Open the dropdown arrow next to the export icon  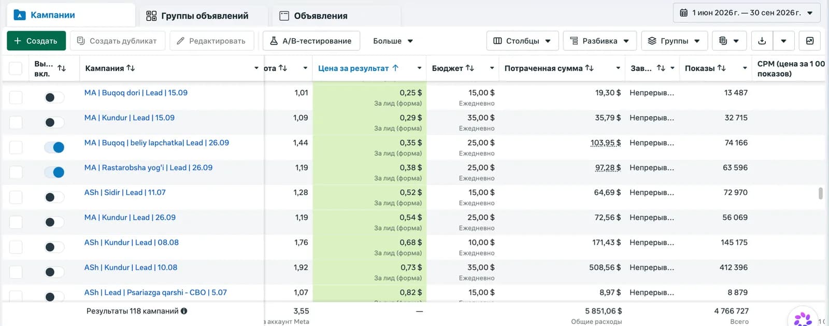tap(783, 41)
